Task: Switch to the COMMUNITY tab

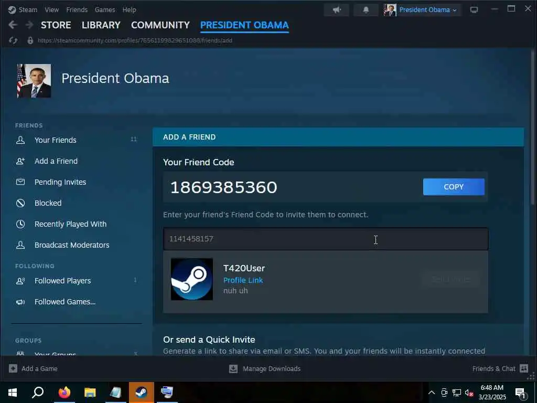Action: (x=160, y=25)
